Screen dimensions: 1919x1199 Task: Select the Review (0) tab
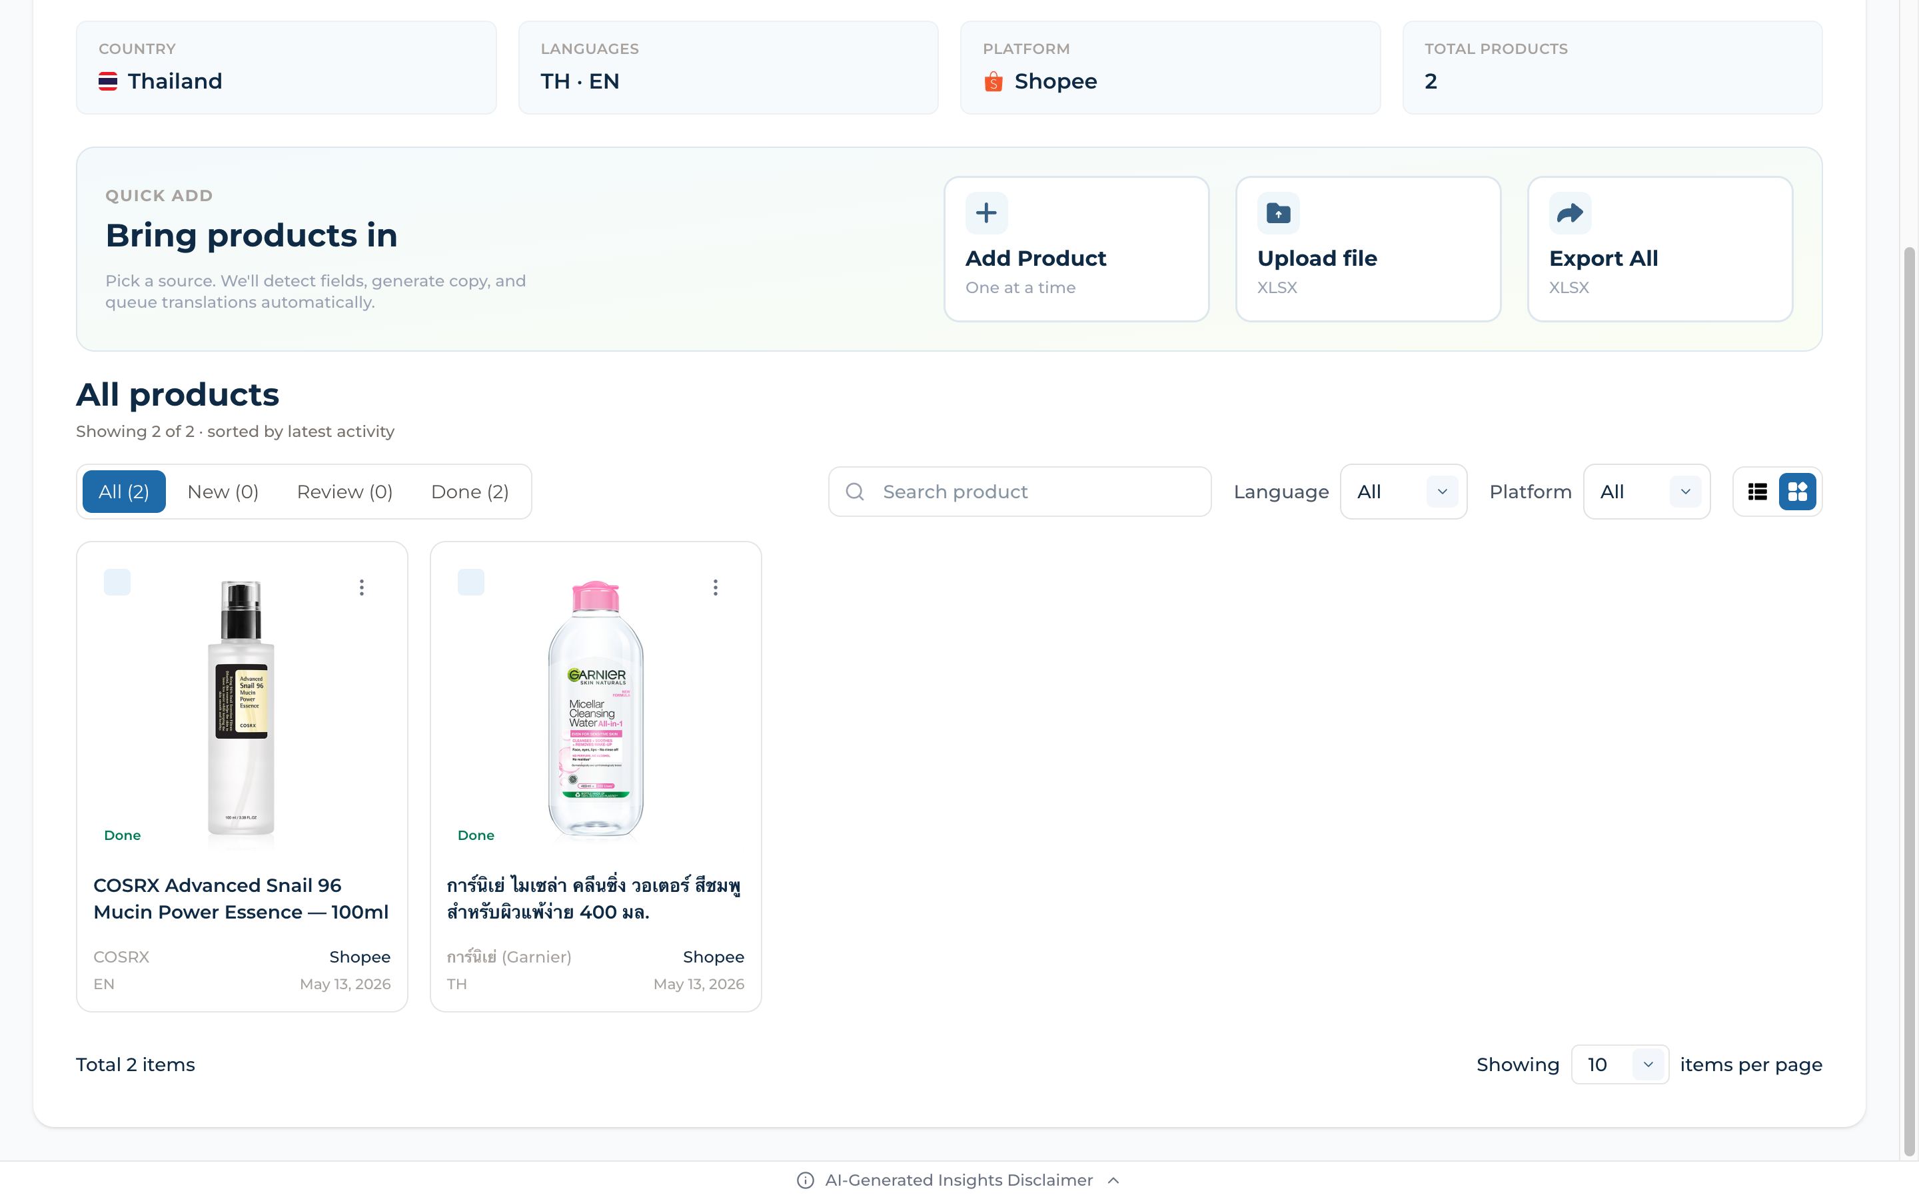coord(345,492)
